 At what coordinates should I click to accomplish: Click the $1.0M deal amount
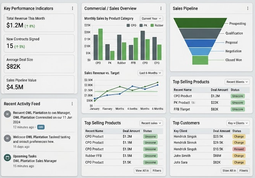(127, 149)
